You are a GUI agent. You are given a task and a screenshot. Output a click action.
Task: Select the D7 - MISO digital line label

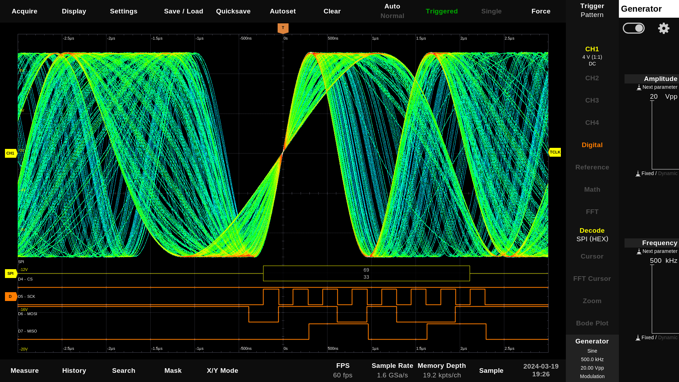tap(28, 331)
